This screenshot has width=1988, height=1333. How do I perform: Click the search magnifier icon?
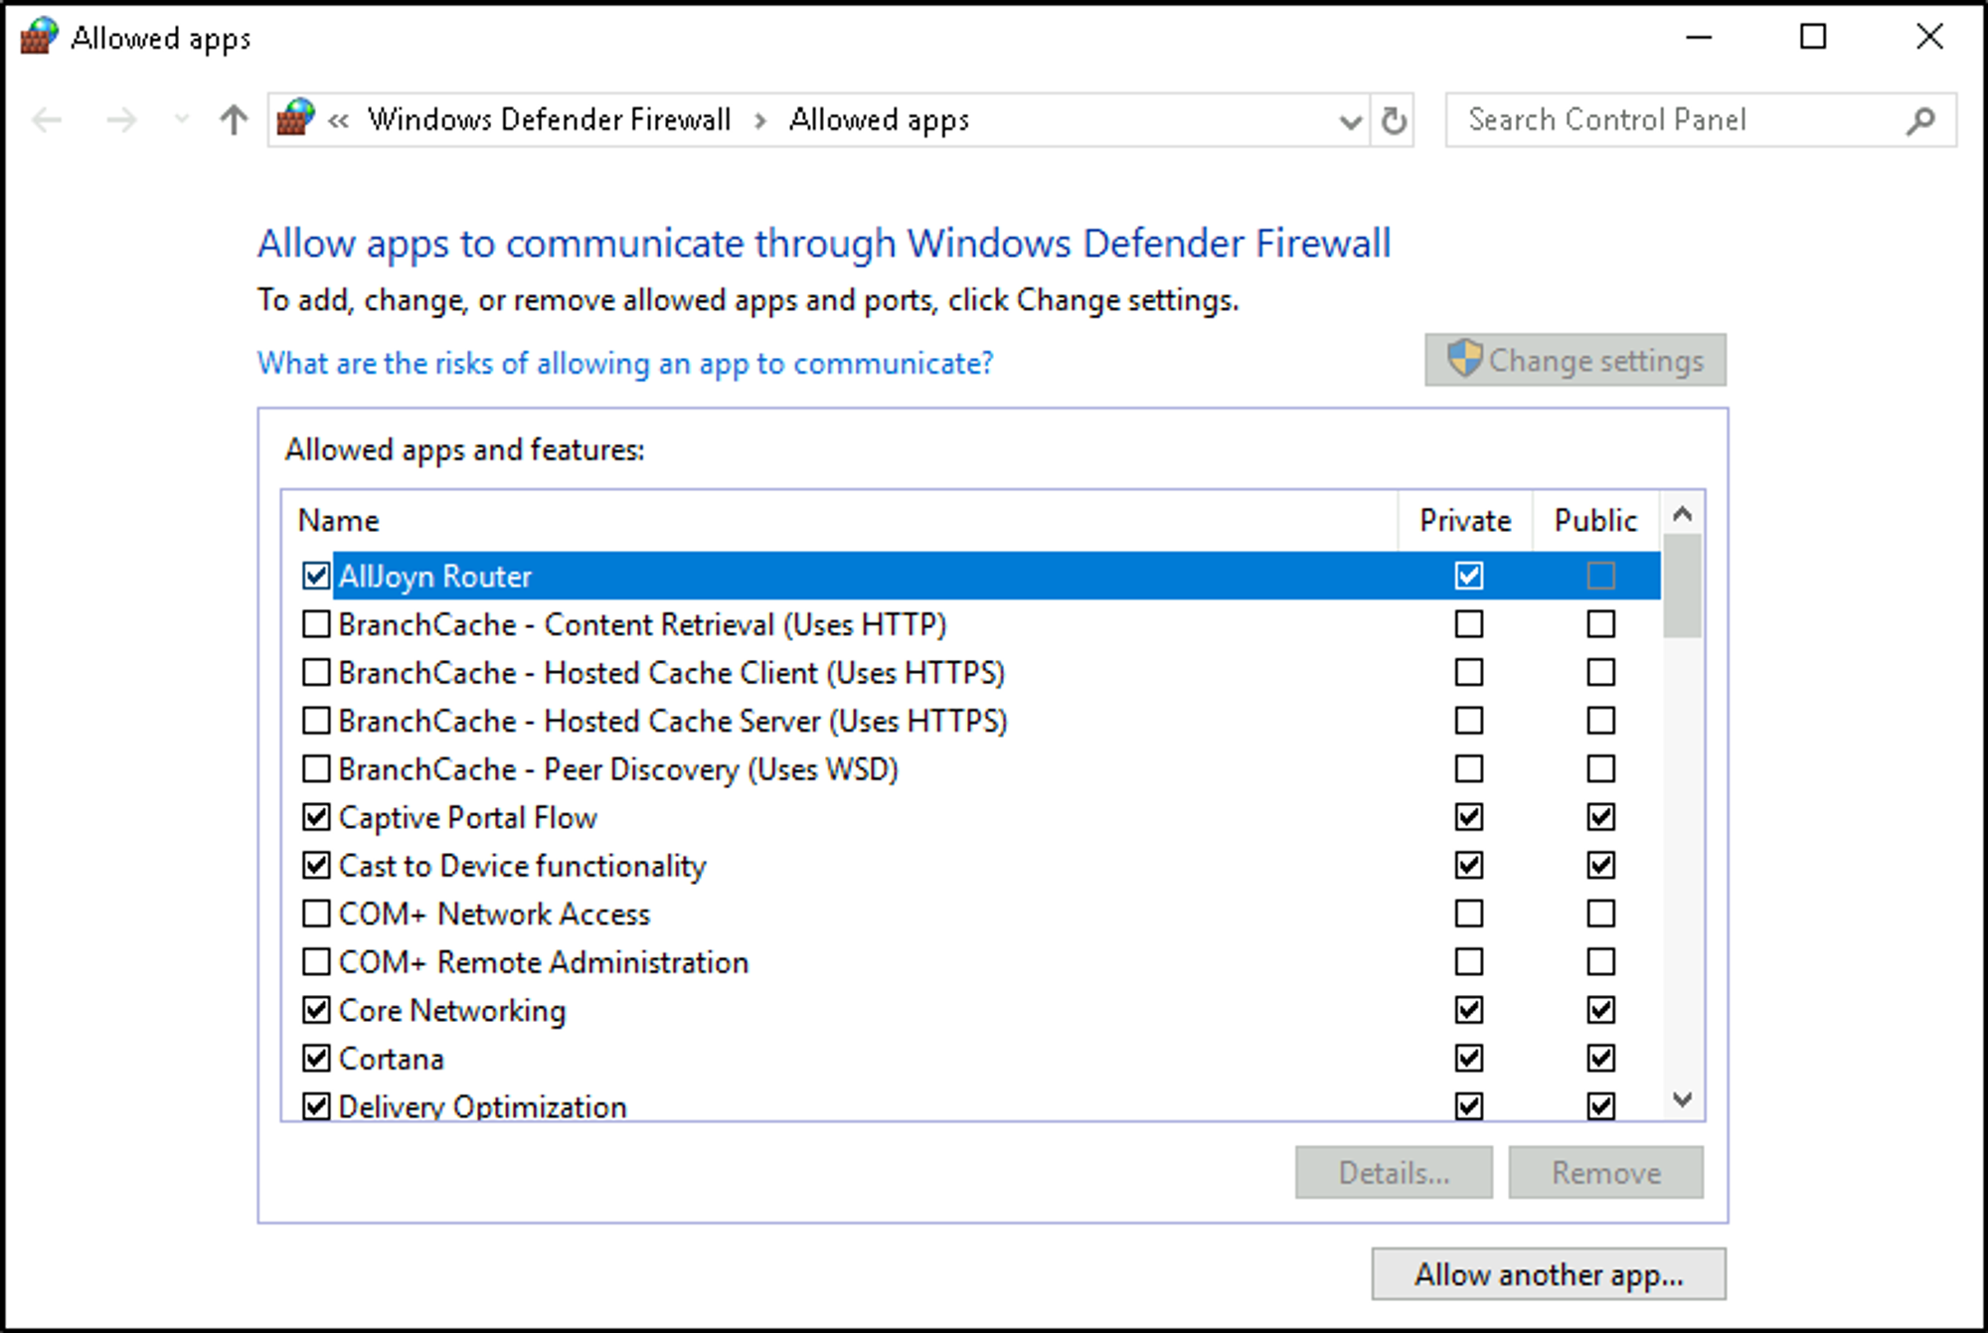(1920, 120)
